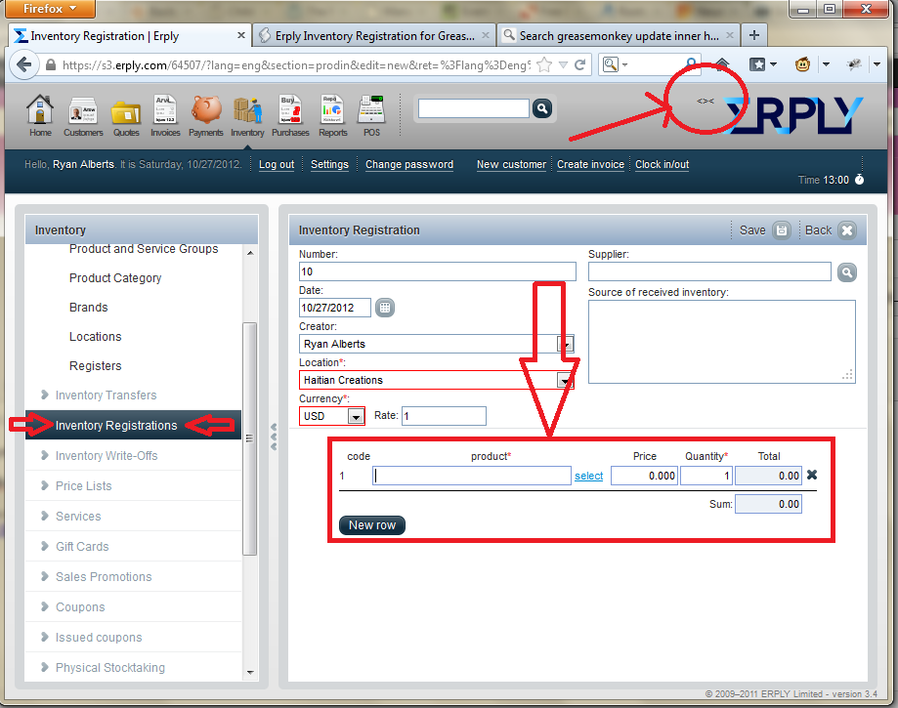Viewport: 898px width, 708px height.
Task: Reload the page with the refresh icon
Action: pos(580,64)
